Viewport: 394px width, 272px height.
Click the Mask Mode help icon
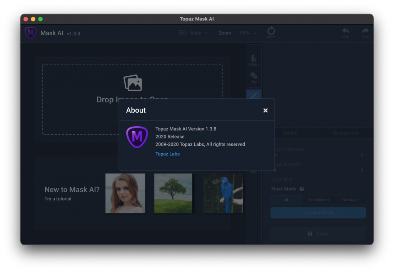tap(302, 189)
